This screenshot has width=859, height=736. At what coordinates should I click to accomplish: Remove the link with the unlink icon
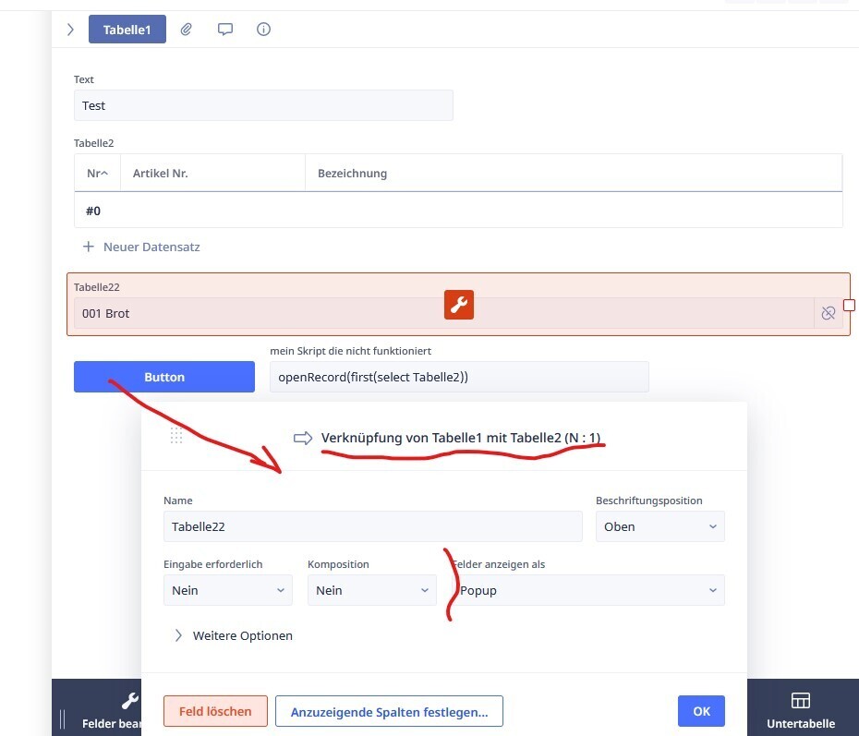(829, 313)
